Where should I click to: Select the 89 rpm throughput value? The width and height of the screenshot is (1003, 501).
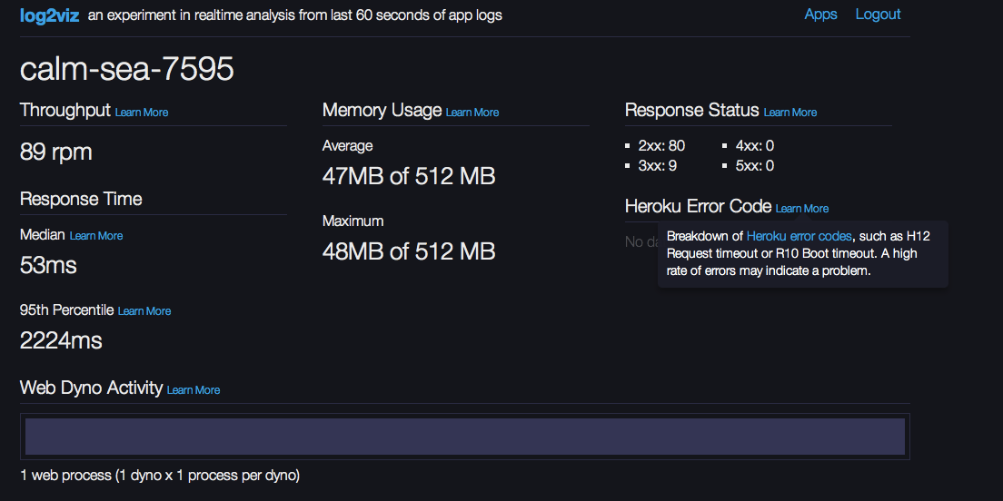coord(56,152)
